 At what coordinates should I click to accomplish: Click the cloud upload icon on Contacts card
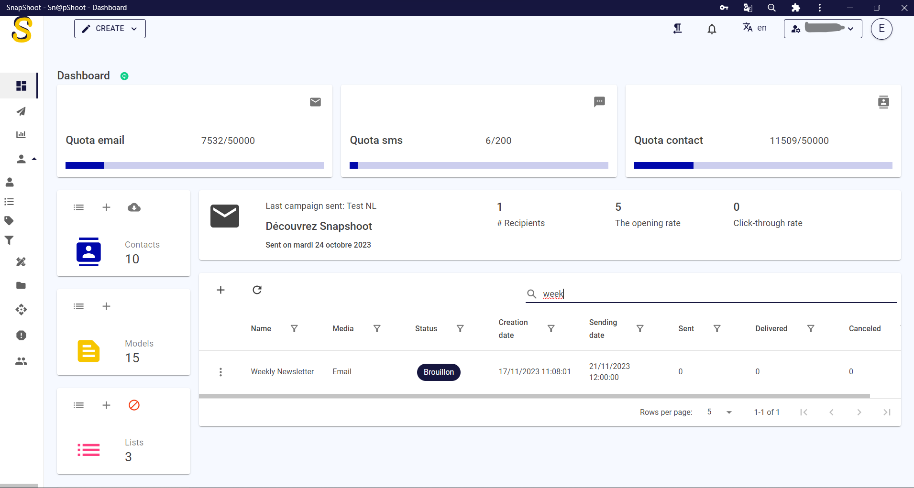[x=134, y=207]
